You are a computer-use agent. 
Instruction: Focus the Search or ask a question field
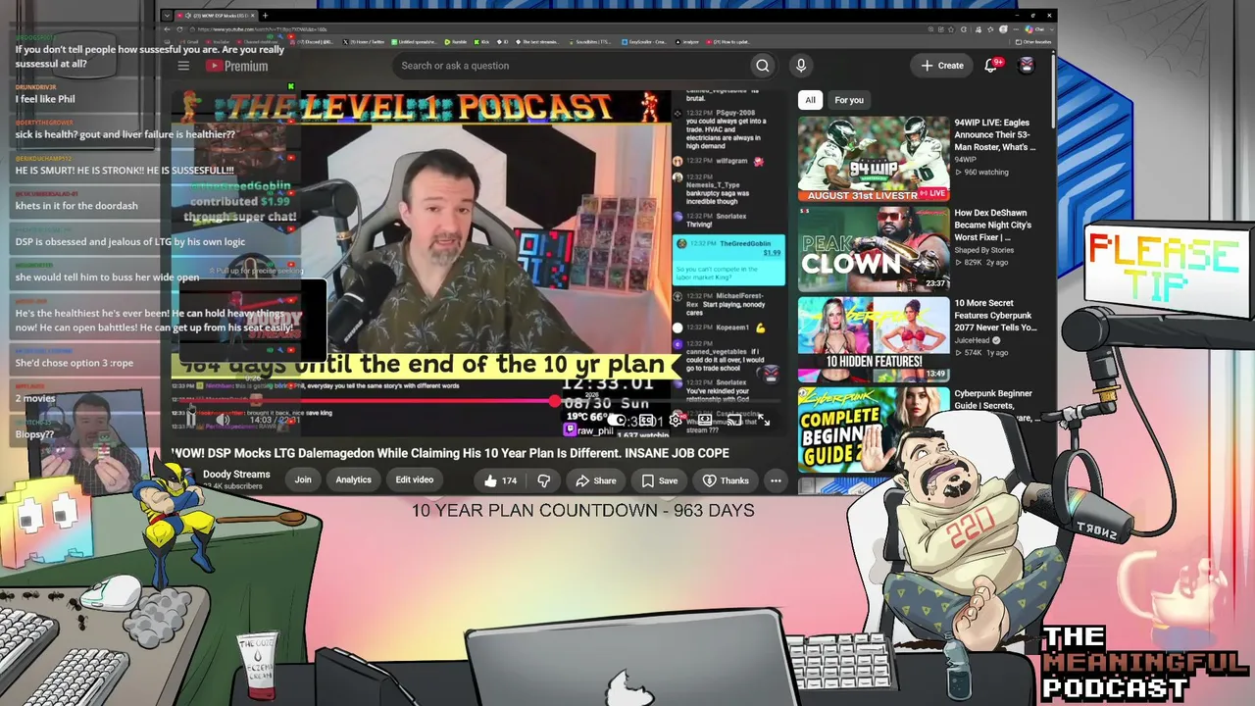(571, 66)
